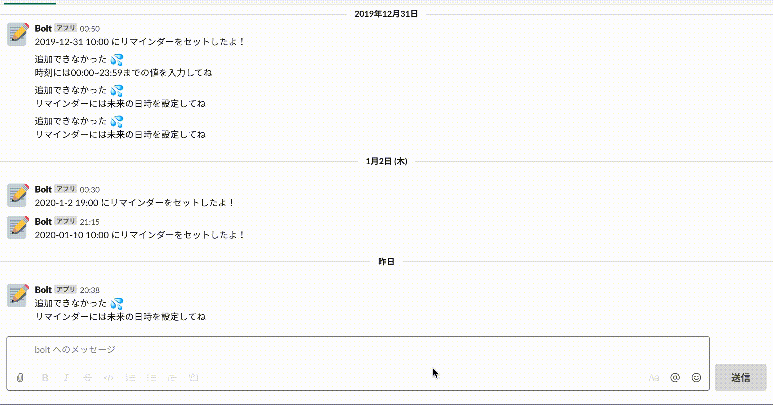Attach a file with the paperclip icon

[20, 377]
